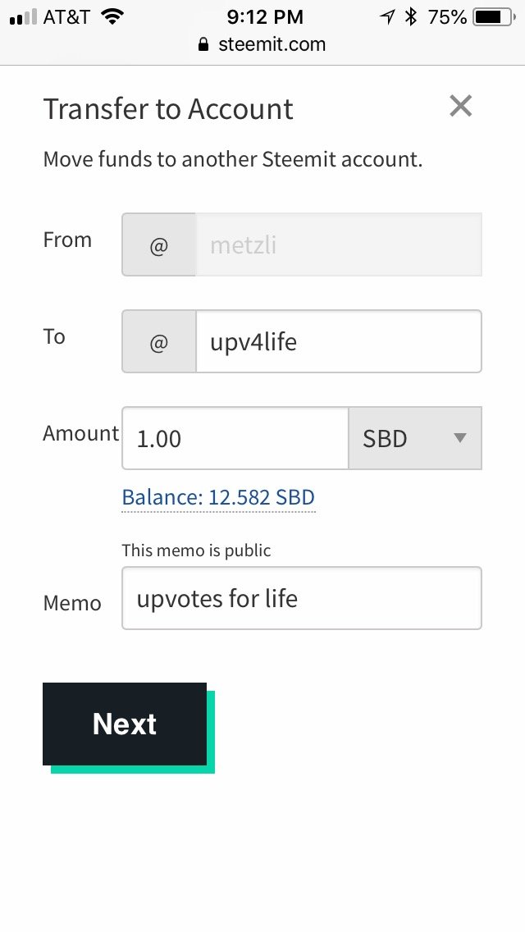
Task: Tap the steemit.com address bar
Action: [x=262, y=44]
